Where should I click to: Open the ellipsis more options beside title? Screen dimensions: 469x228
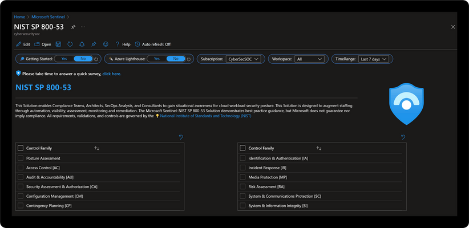click(83, 27)
